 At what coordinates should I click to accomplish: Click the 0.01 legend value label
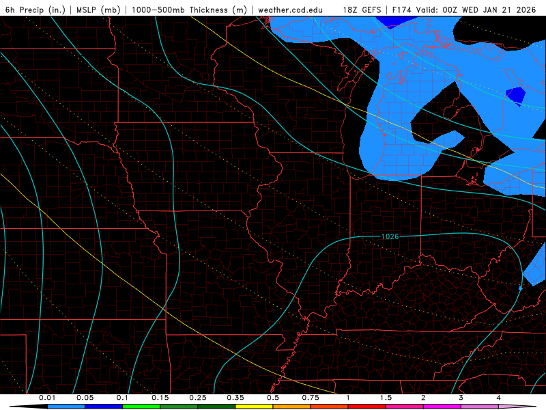47,398
